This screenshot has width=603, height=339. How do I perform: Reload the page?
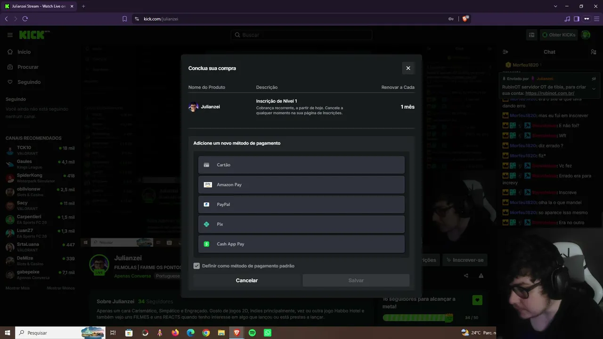25,19
